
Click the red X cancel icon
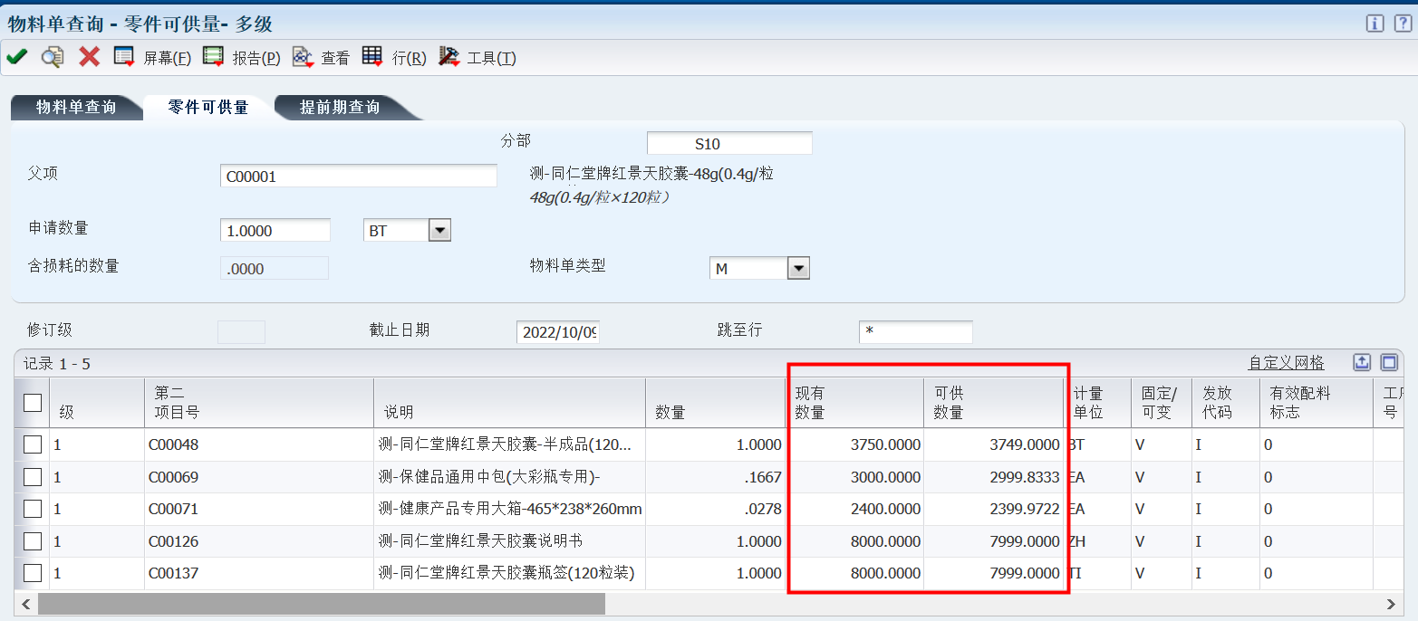click(89, 57)
